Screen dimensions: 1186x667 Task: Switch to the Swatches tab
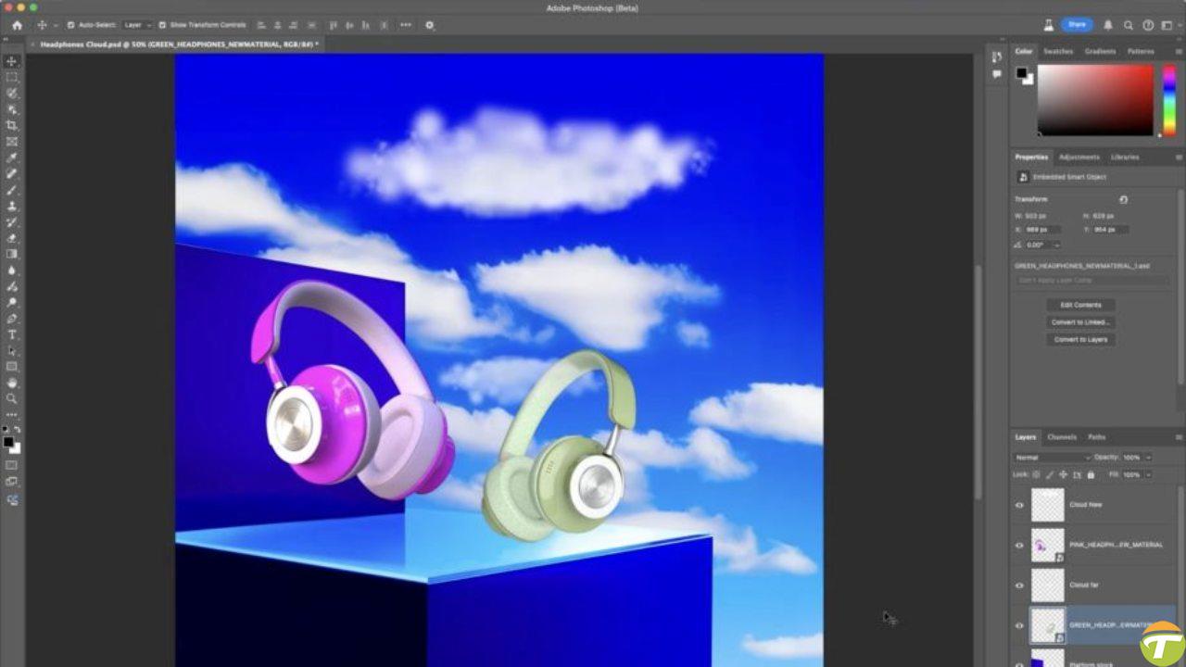click(1058, 52)
